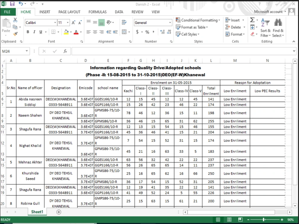
Task: Switch to the DATA tab
Action: pyautogui.click(x=119, y=12)
